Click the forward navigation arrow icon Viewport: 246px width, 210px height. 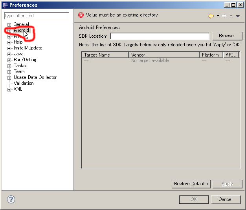coord(224,16)
